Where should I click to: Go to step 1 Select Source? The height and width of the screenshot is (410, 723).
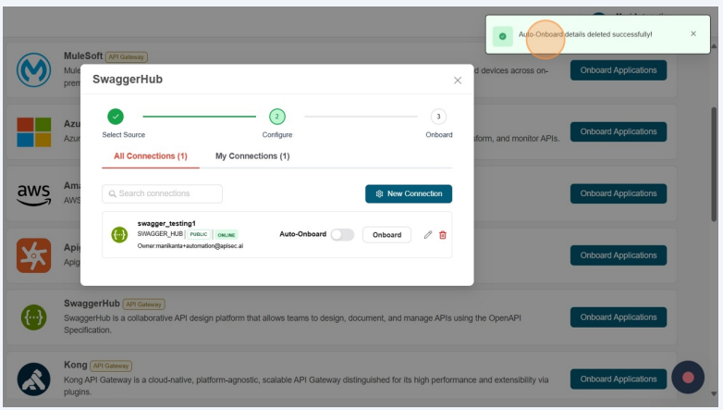(116, 117)
